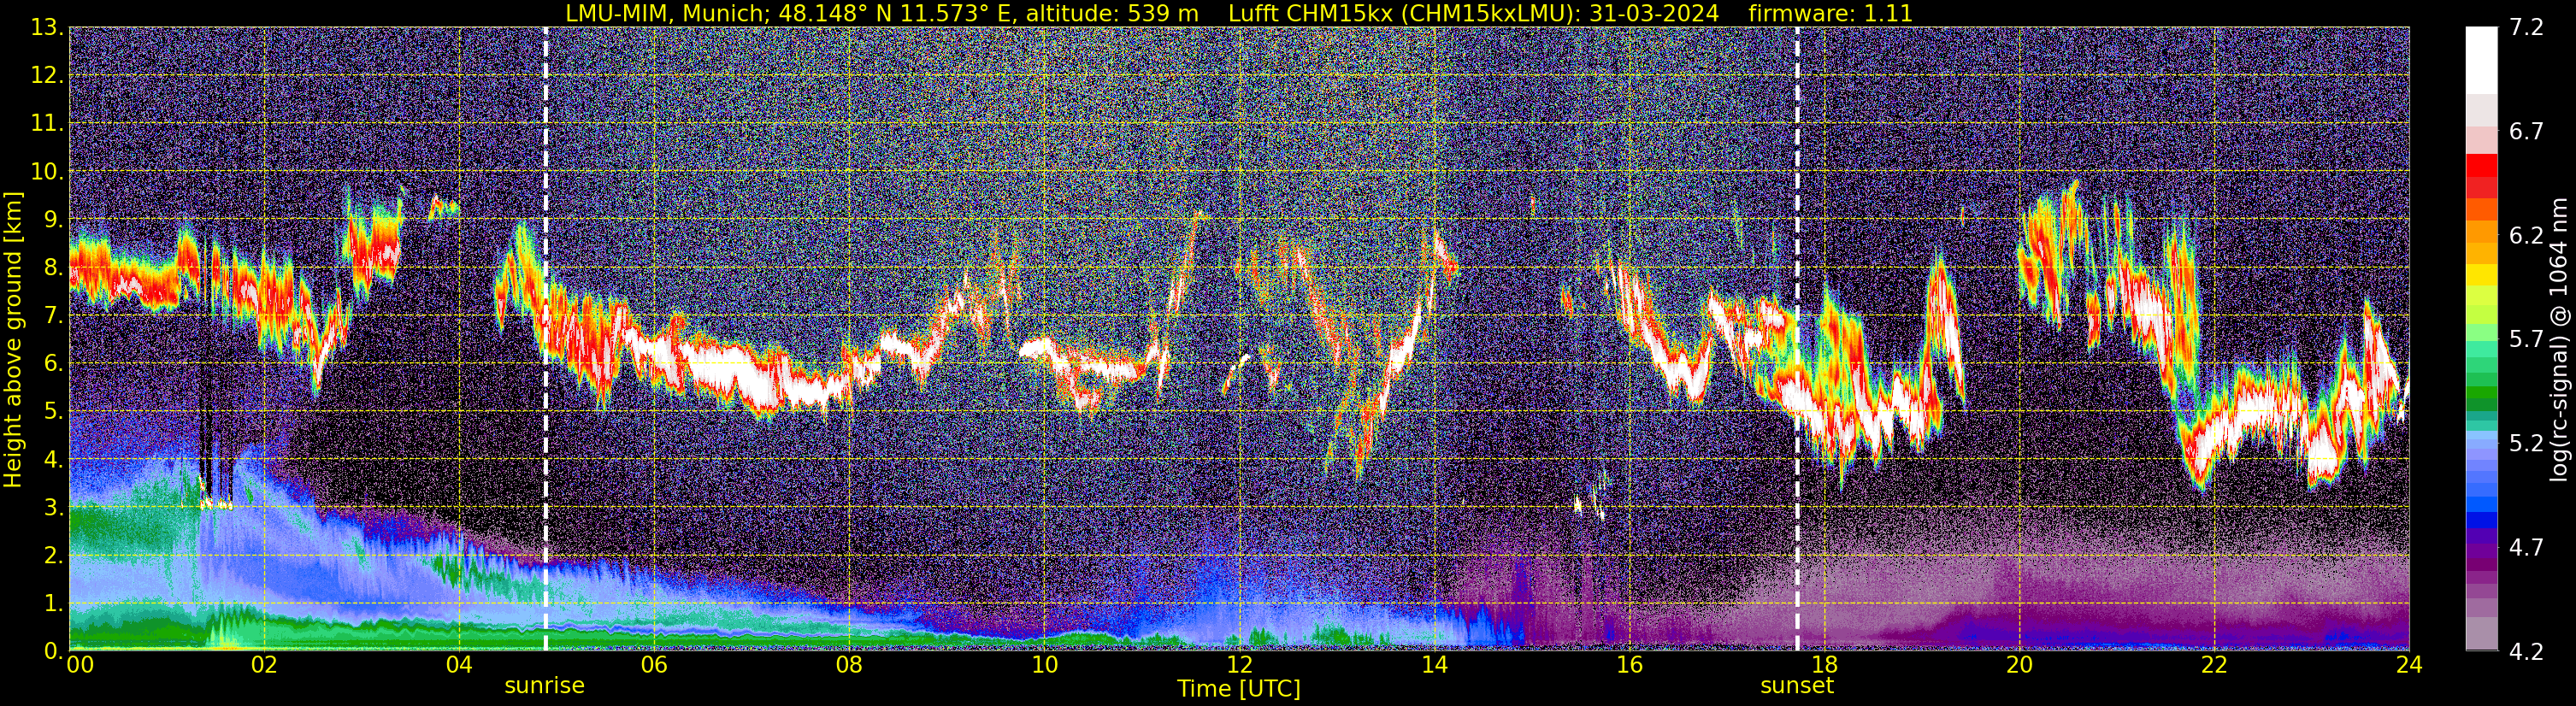Click height axis tick label 5
The image size is (2576, 706).
pyautogui.click(x=53, y=412)
